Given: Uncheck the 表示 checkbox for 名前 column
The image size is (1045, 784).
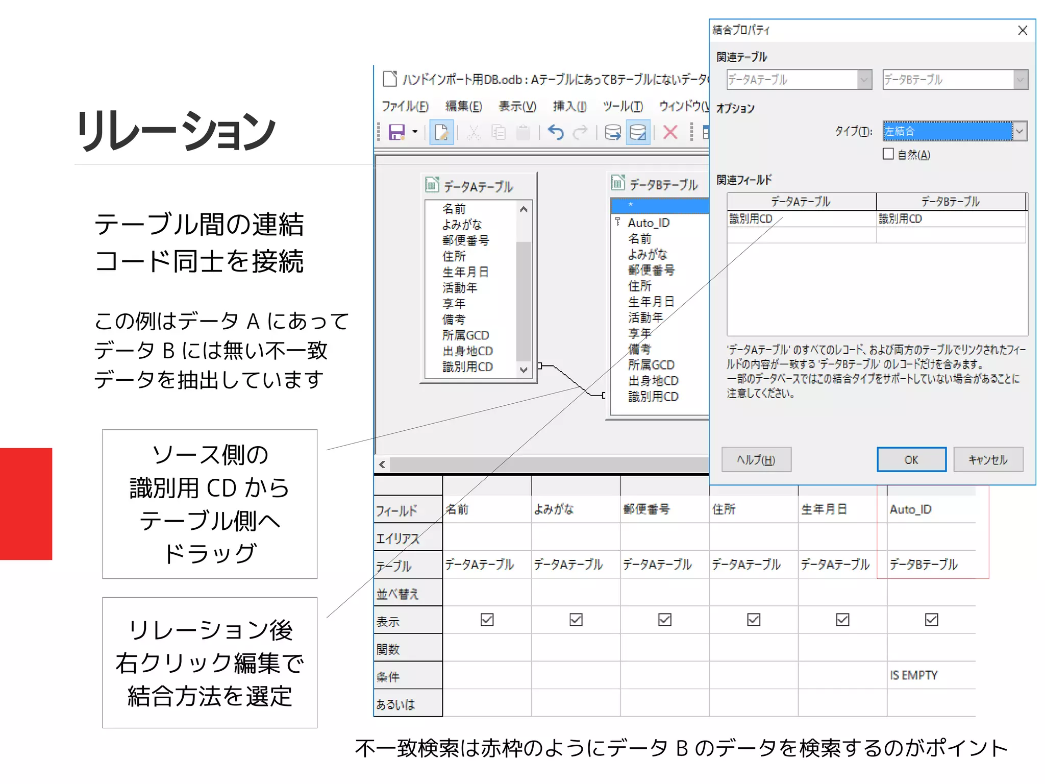Looking at the screenshot, I should coord(487,620).
